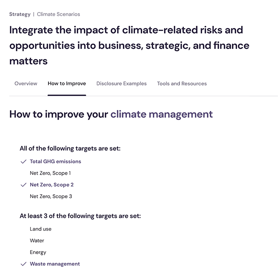Screen dimensions: 278x278
Task: Open the Tools and Resources tab
Action: [x=182, y=83]
